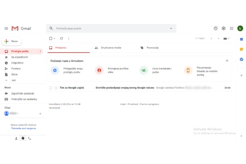Tick the select-all checkbox in toolbar

pyautogui.click(x=50, y=39)
